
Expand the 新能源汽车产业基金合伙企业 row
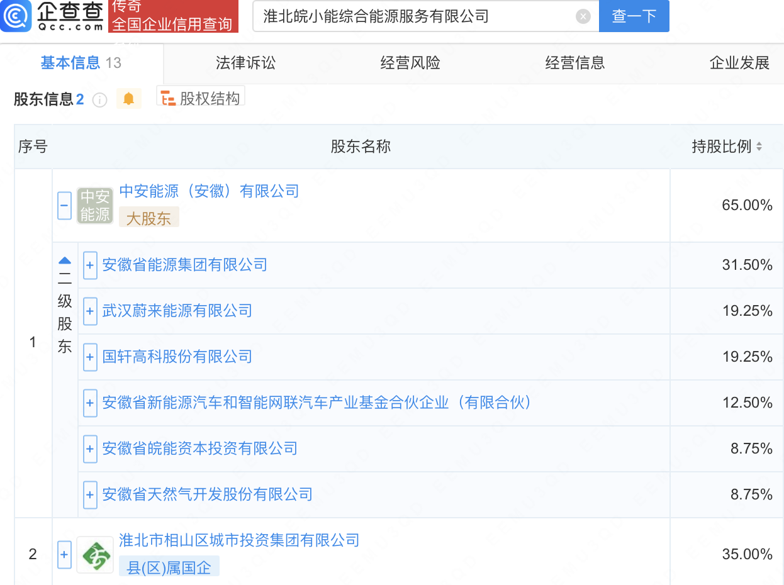[90, 403]
